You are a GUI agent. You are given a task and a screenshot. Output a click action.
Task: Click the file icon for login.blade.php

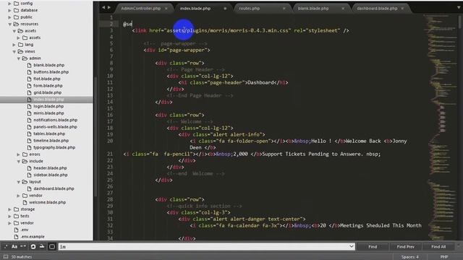(x=29, y=106)
